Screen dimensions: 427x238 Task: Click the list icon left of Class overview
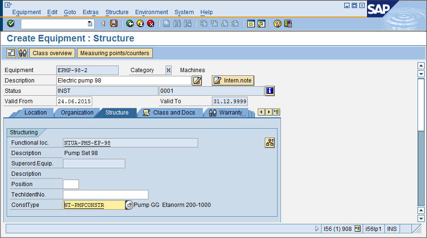11,53
